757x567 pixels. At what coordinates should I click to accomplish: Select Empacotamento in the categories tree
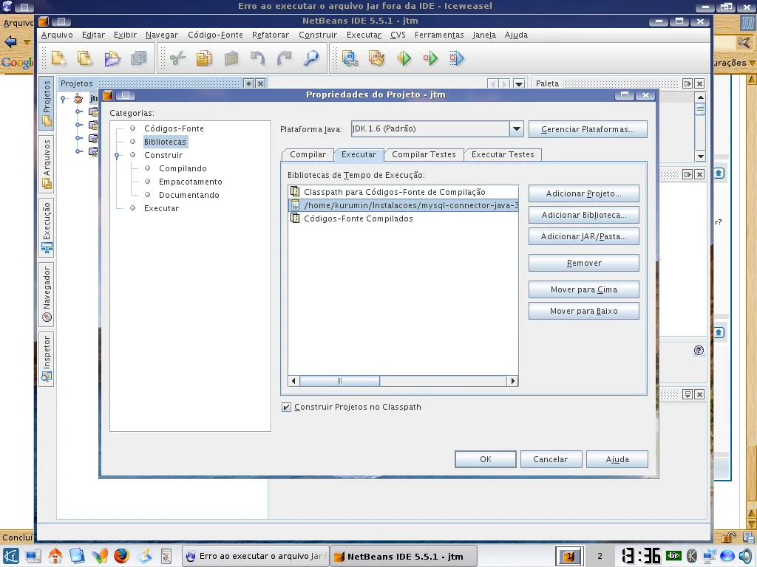tap(190, 182)
